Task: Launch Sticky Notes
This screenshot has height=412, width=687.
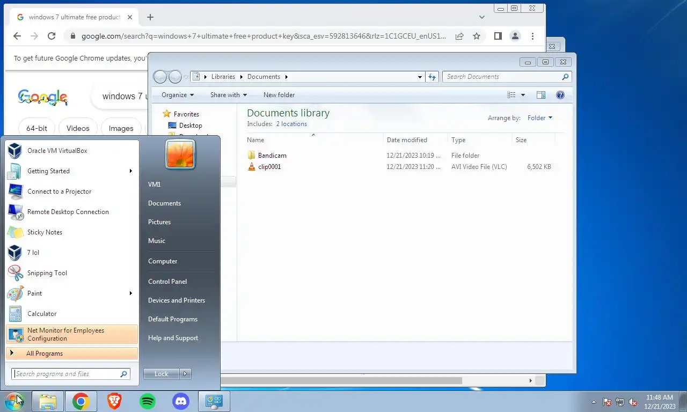Action: coord(72,232)
